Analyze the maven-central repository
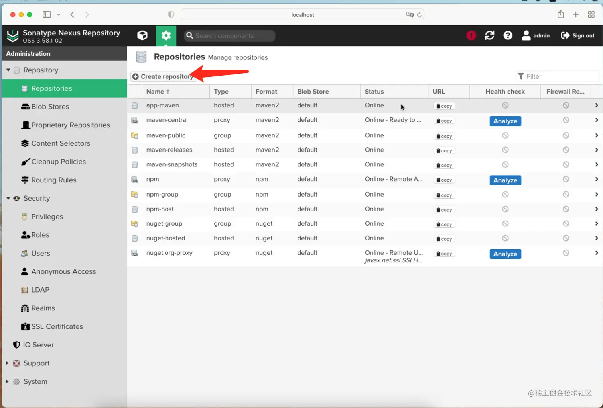Screen dimensions: 603x408 click(505, 121)
